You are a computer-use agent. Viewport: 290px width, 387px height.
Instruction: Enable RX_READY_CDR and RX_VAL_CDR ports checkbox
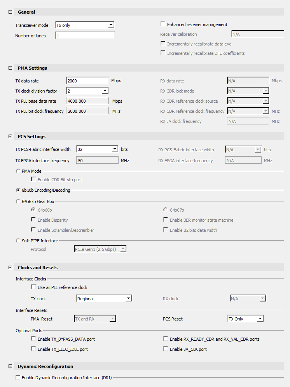tap(166, 339)
